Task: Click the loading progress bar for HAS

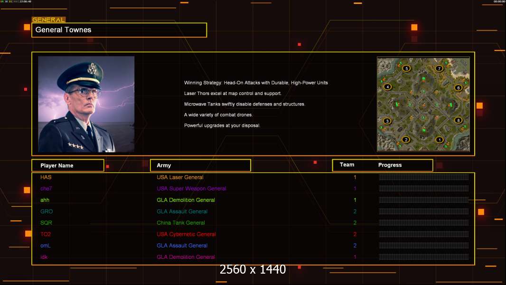Action: (x=424, y=177)
